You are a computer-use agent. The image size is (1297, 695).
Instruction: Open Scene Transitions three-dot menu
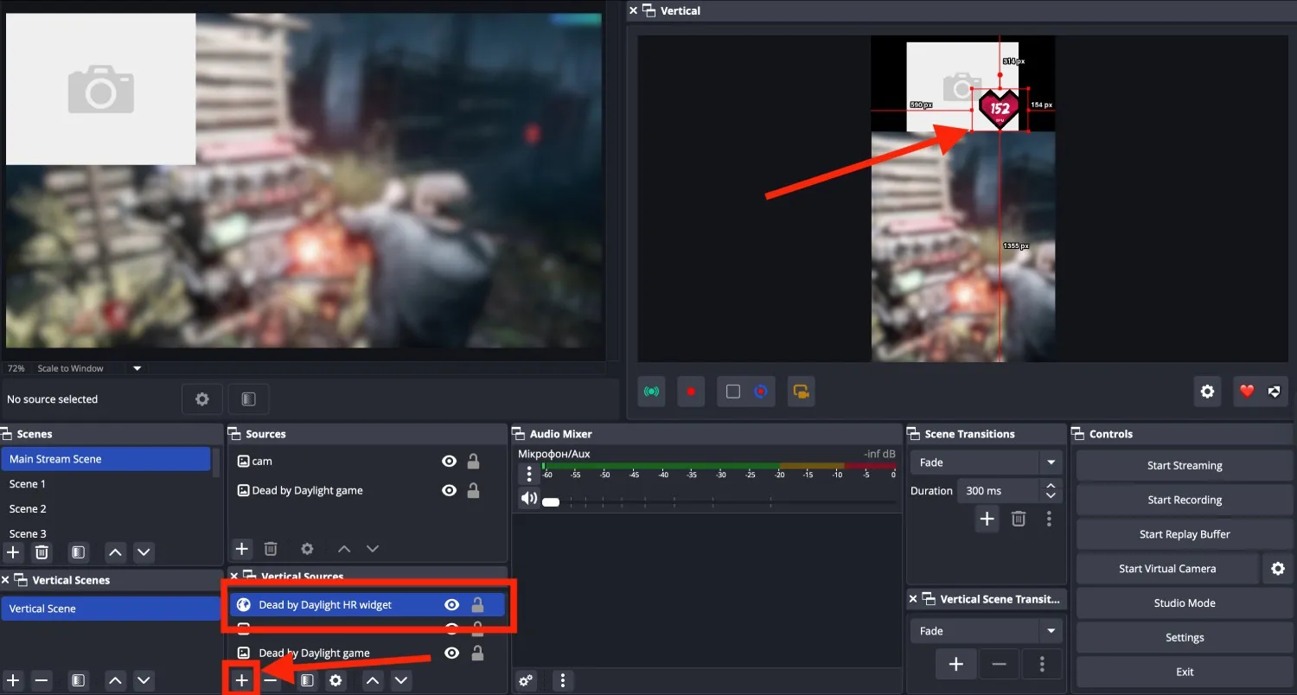1049,519
